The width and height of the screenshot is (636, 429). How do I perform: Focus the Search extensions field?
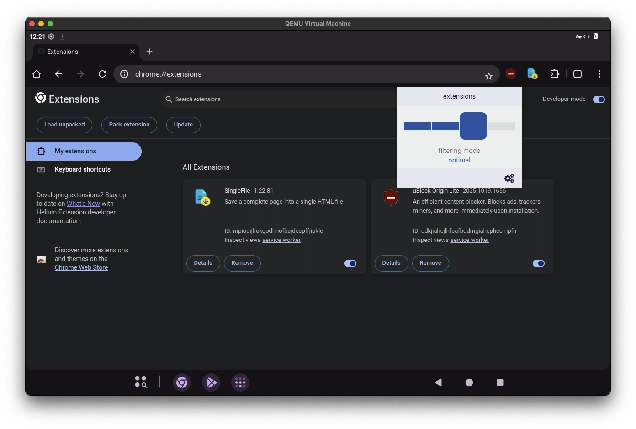pos(274,99)
